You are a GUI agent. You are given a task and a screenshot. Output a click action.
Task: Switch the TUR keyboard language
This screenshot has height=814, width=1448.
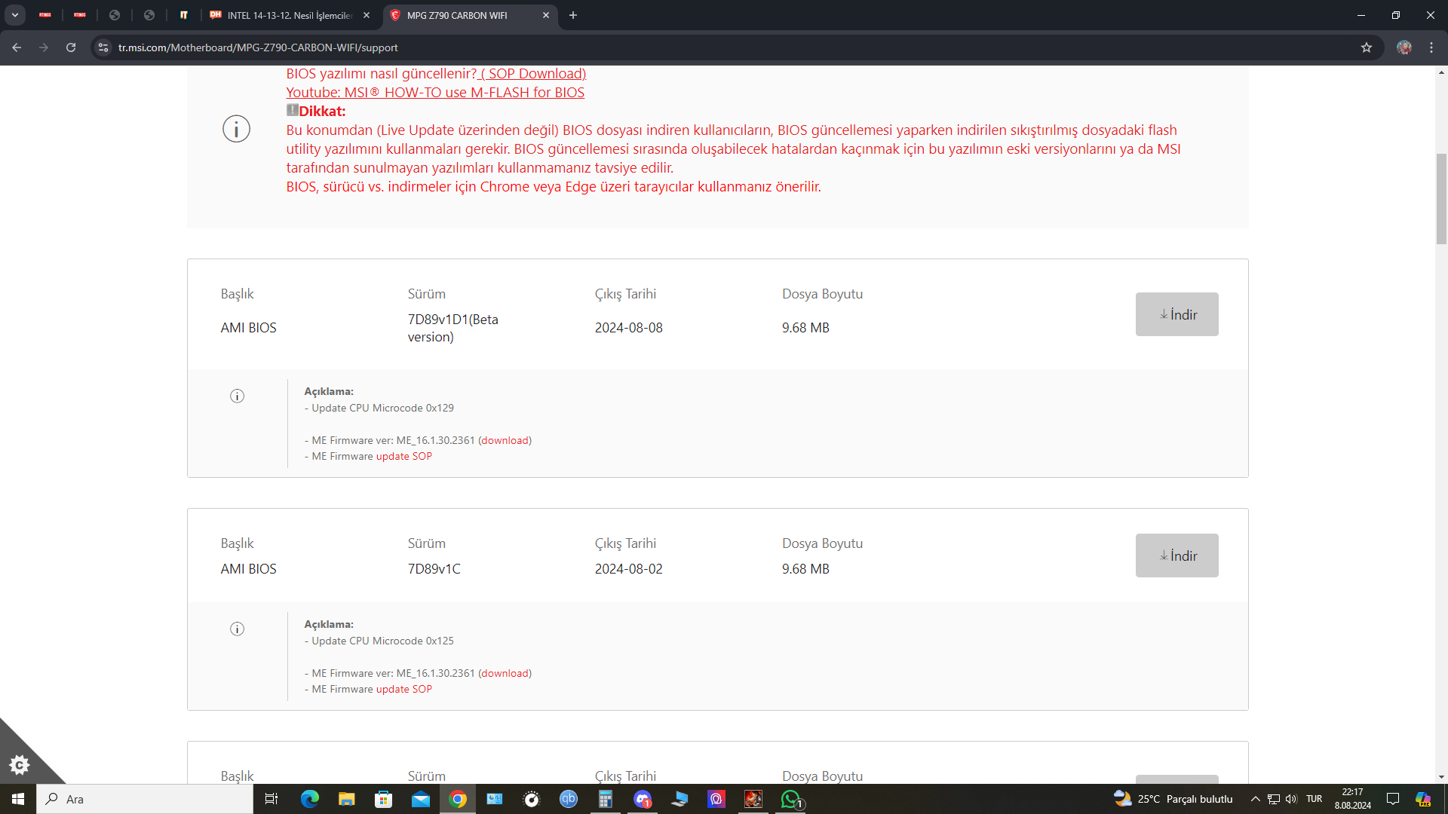1315,799
